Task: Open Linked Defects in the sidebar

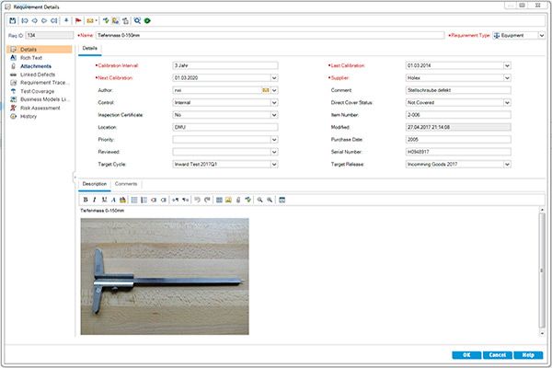Action: [x=39, y=75]
